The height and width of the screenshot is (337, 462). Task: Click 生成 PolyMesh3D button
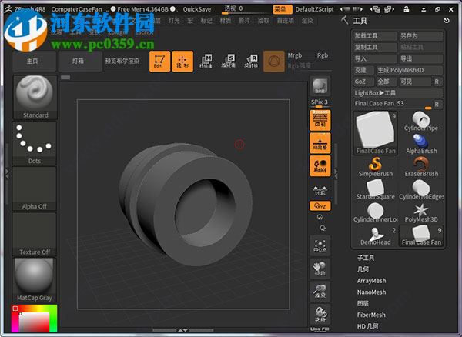click(410, 70)
